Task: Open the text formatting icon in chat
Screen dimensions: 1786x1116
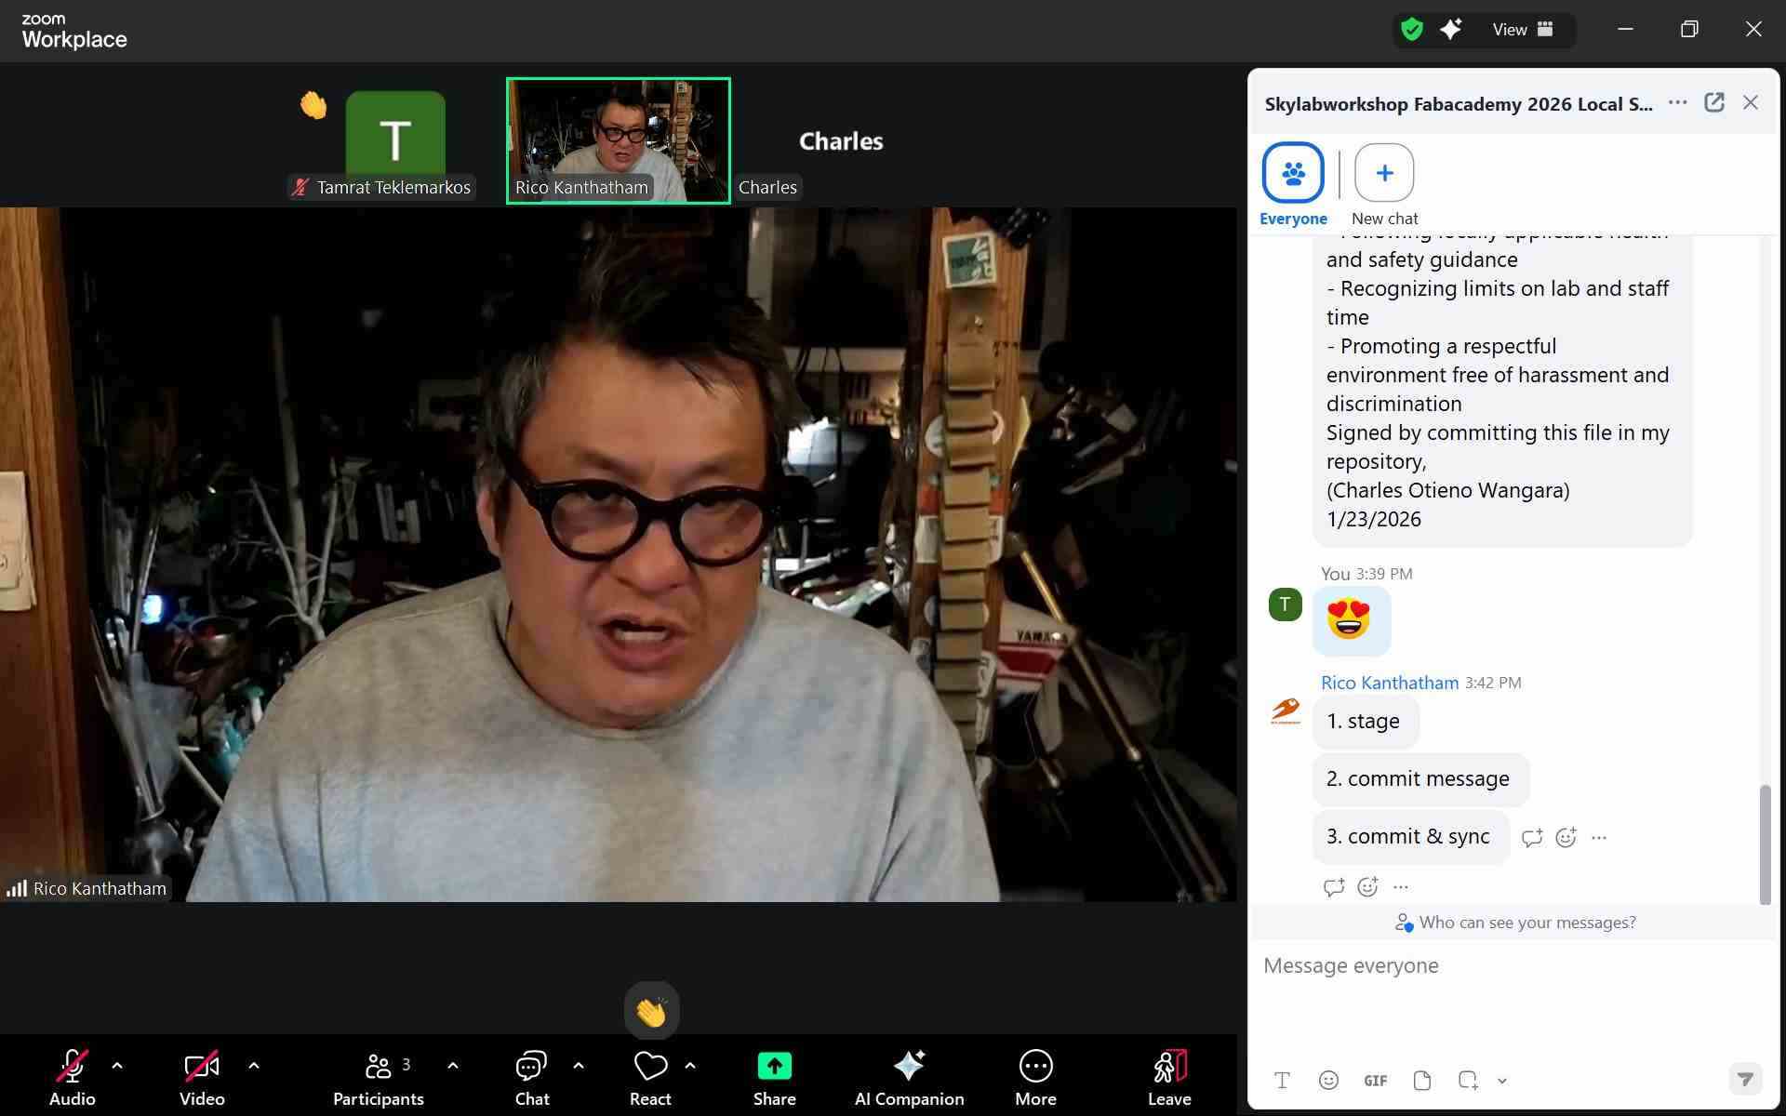Action: click(x=1282, y=1081)
